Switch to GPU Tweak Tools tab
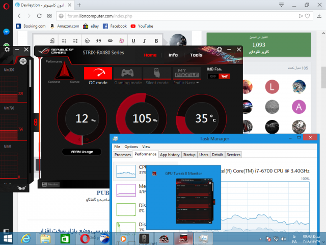This screenshot has width=326, height=245. (x=196, y=55)
